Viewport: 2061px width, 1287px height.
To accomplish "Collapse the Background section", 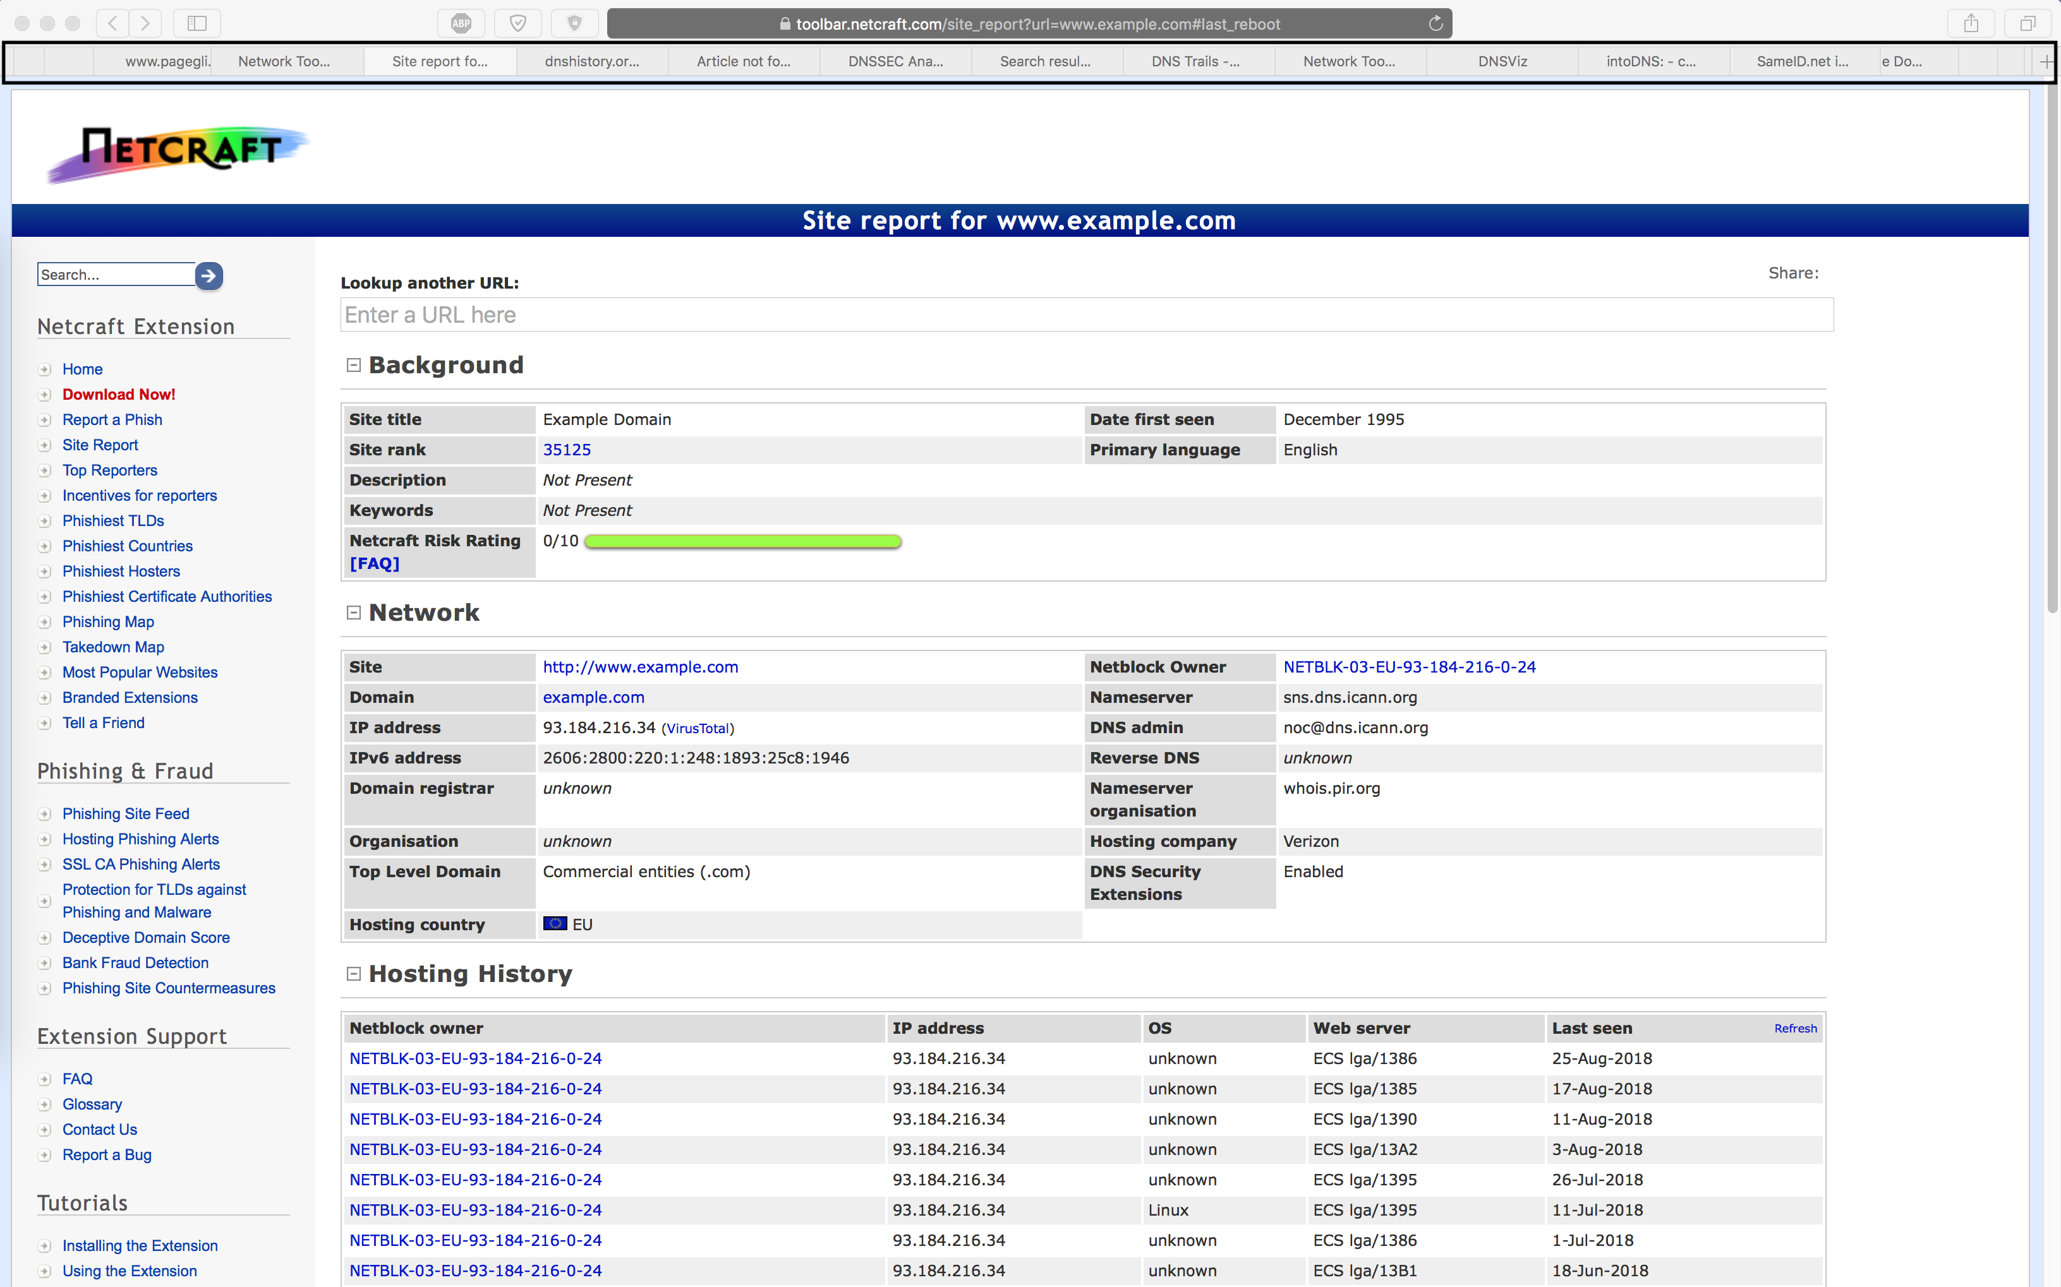I will pos(353,365).
